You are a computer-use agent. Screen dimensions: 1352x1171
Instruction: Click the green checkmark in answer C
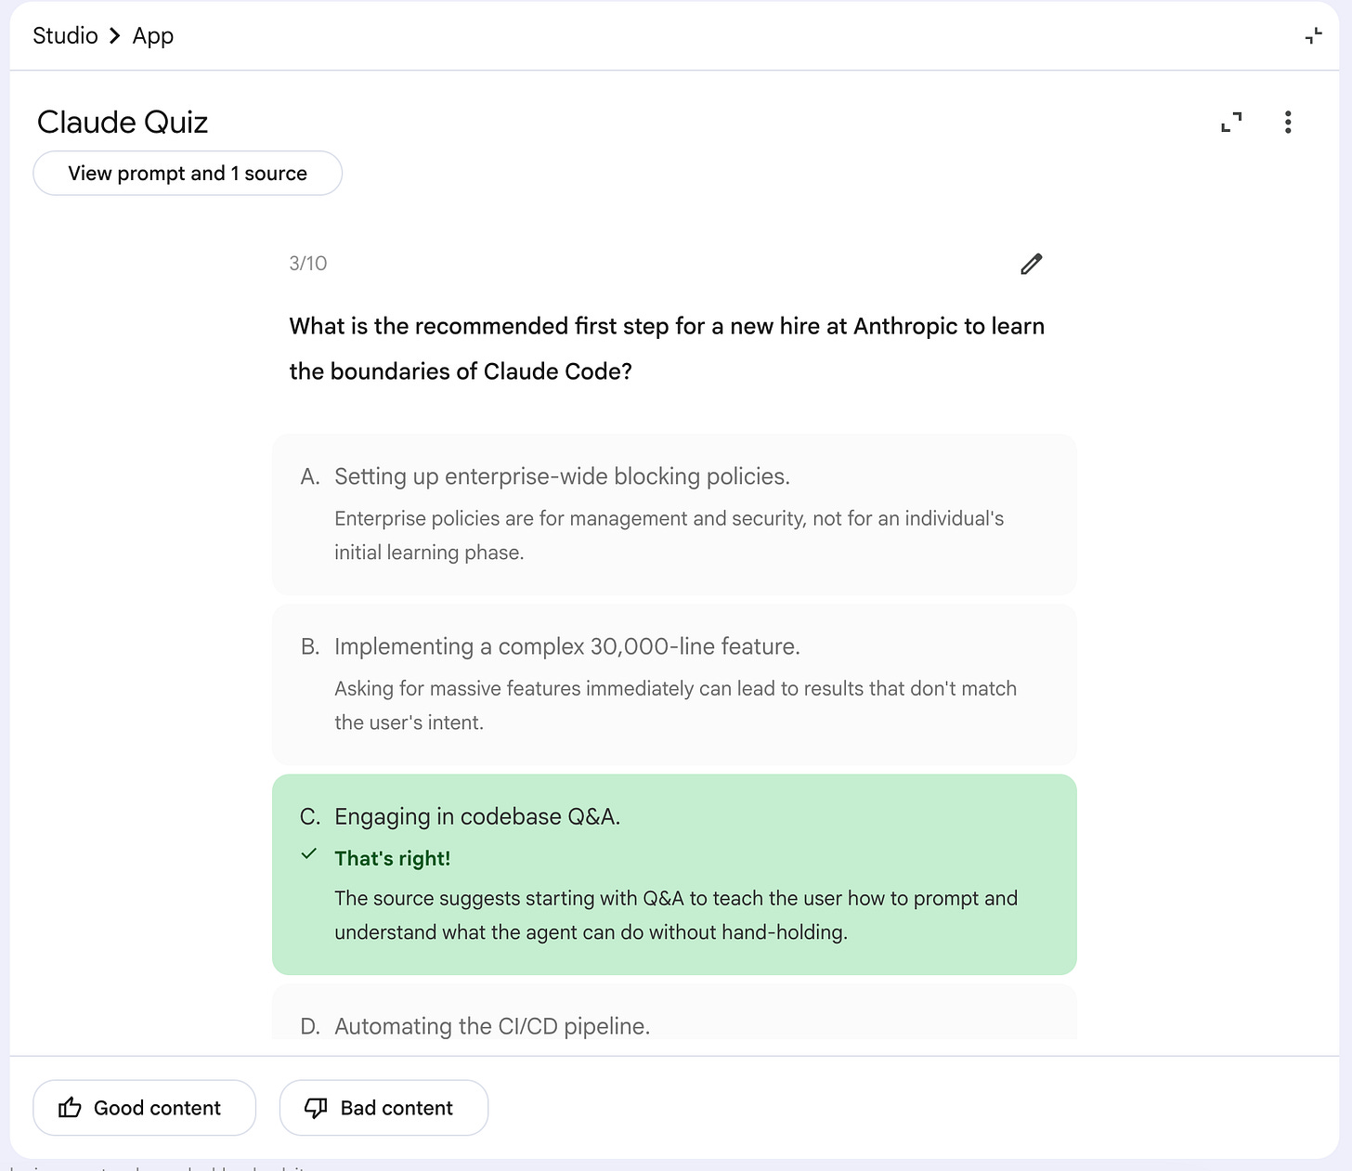[309, 854]
